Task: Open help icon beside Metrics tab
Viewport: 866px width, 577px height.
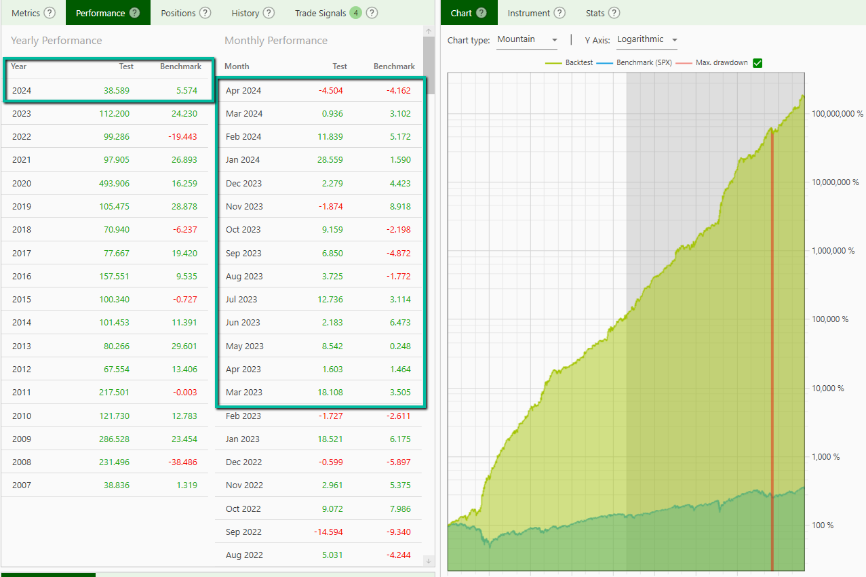Action: (50, 13)
